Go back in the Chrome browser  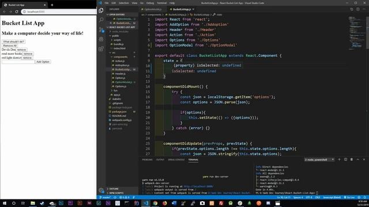click(x=4, y=11)
